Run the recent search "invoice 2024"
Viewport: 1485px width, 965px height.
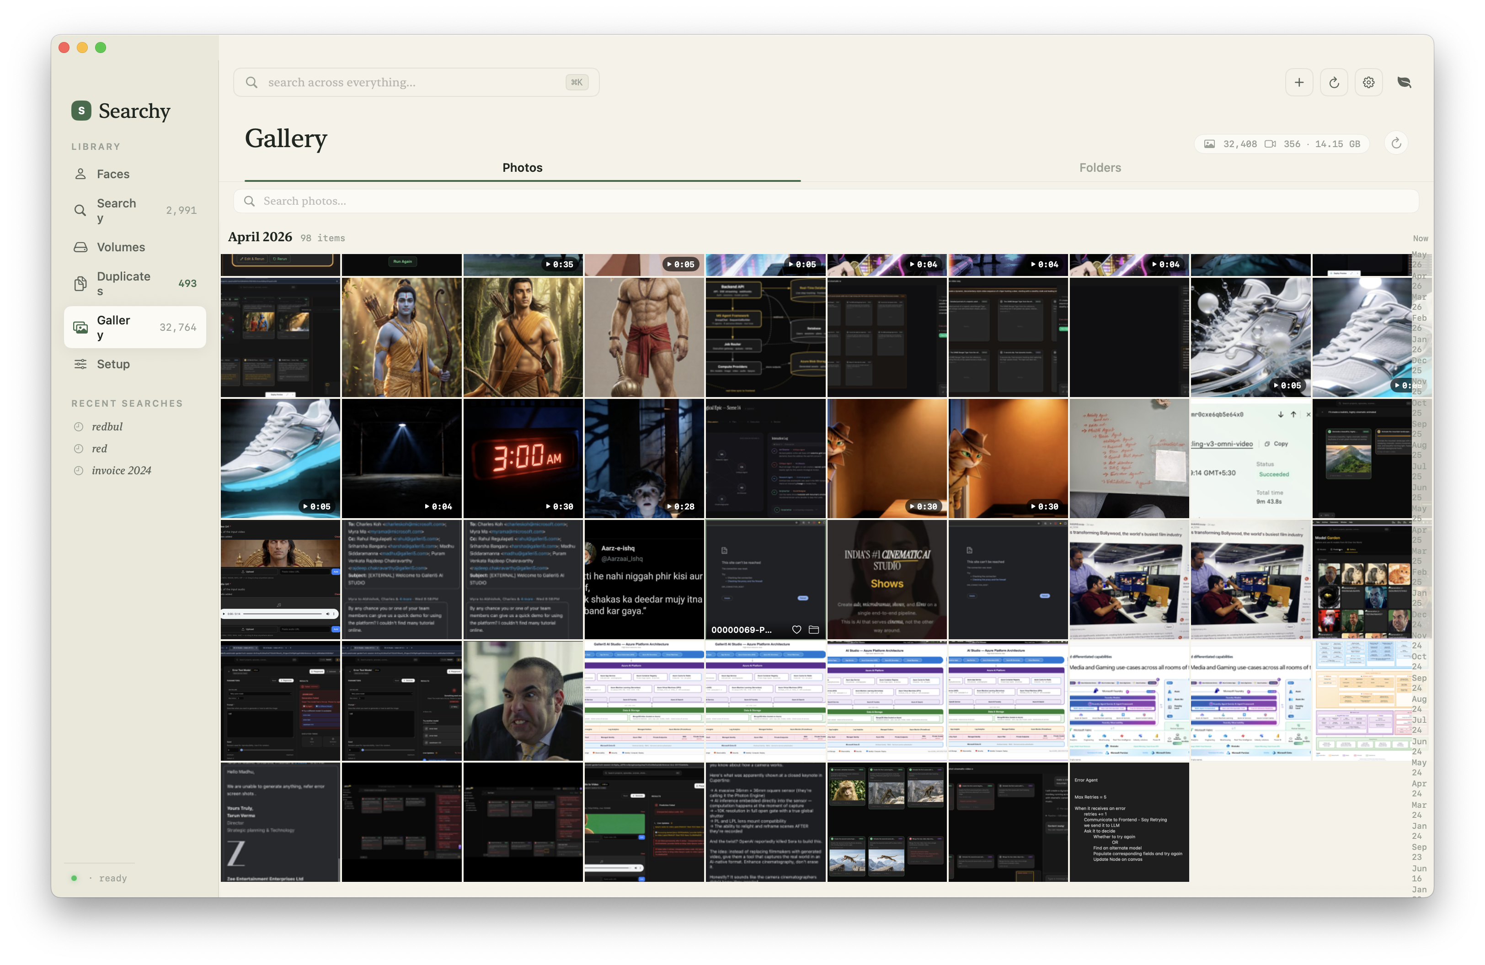[x=121, y=470]
